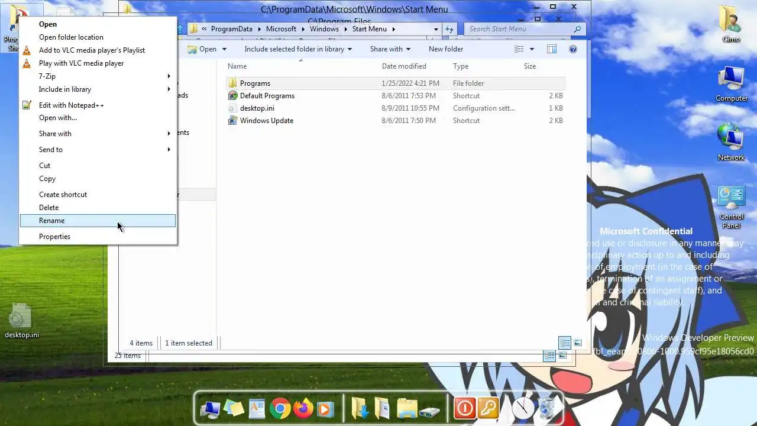Select the desktop.ini desktop icon
This screenshot has height=426, width=757.
(x=22, y=321)
